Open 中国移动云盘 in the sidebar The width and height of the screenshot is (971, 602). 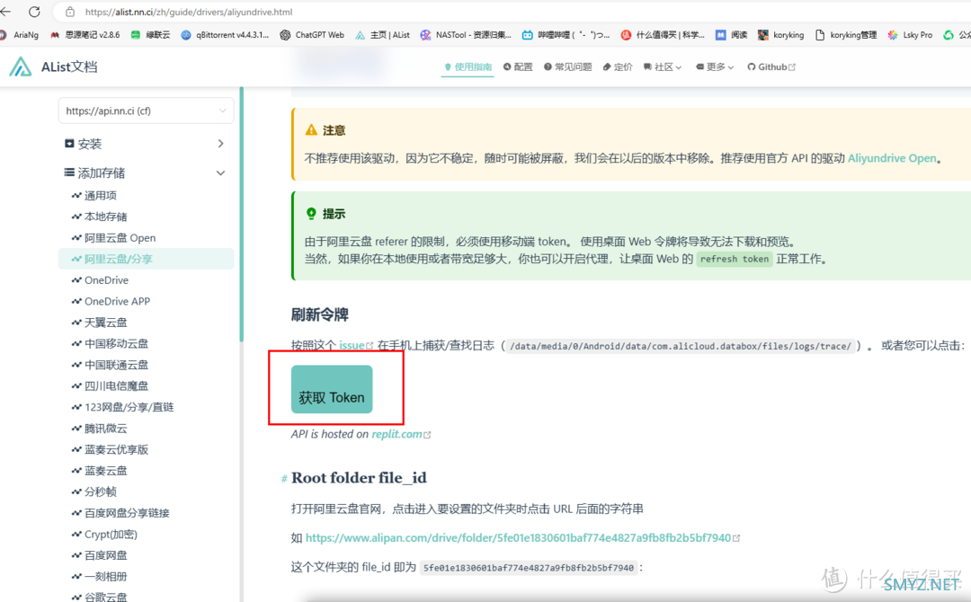[110, 343]
